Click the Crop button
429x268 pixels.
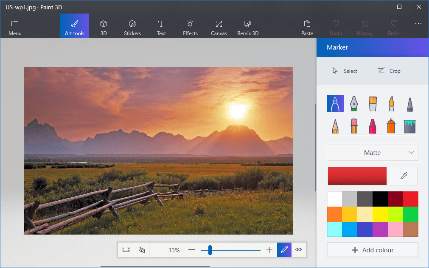pyautogui.click(x=389, y=71)
